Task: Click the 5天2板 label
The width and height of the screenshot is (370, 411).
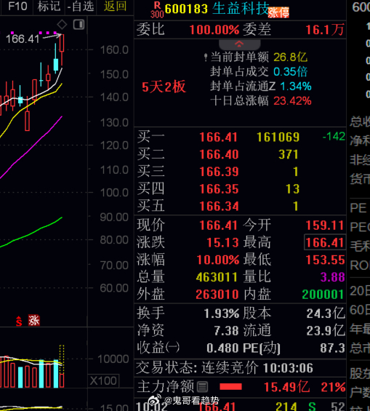Action: [x=164, y=87]
